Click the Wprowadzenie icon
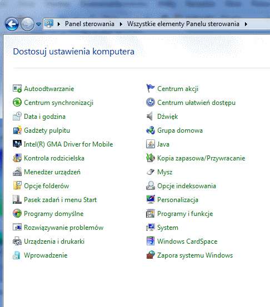Screen dimensions: 270x307 [x=17, y=255]
